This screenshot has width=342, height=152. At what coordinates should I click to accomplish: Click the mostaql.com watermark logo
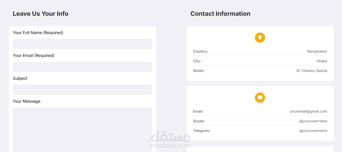(171, 140)
